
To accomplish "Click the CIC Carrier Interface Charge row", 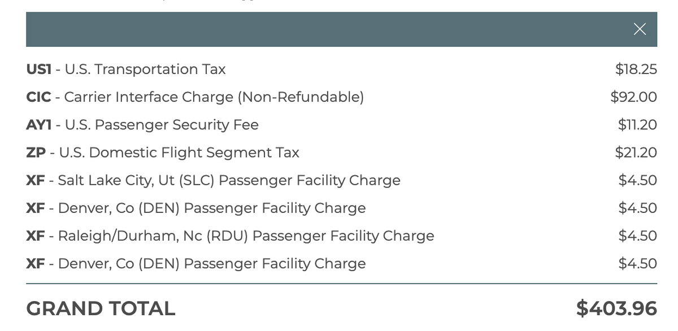I will [195, 97].
